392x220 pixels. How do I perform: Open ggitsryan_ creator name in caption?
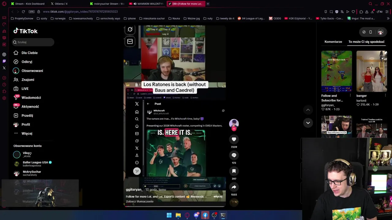[134, 189]
